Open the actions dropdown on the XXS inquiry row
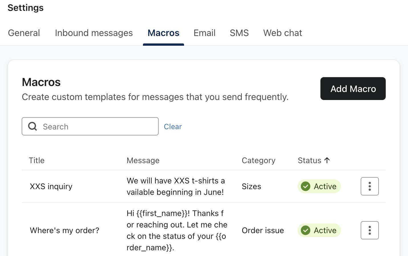The height and width of the screenshot is (256, 408). pos(369,186)
